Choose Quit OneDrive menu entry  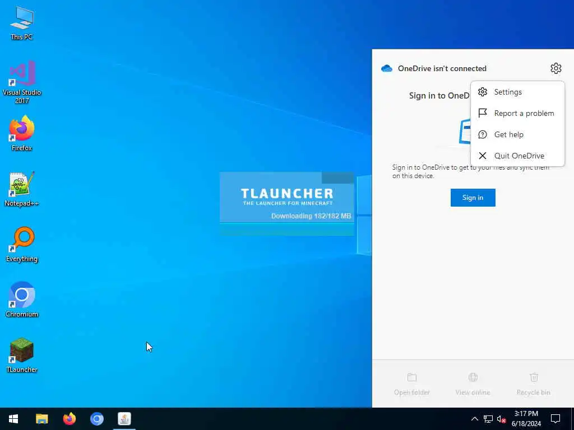517,156
